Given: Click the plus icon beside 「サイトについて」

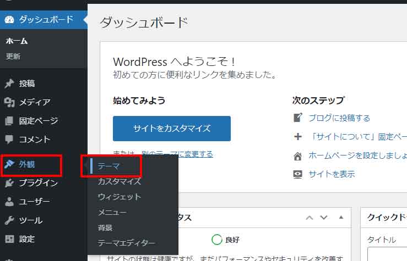Looking at the screenshot, I should (x=298, y=136).
